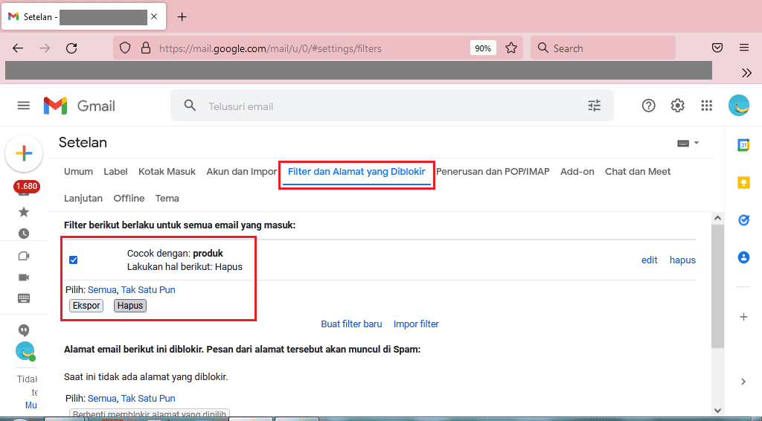Show site security shield information
The height and width of the screenshot is (421, 762).
[x=125, y=48]
